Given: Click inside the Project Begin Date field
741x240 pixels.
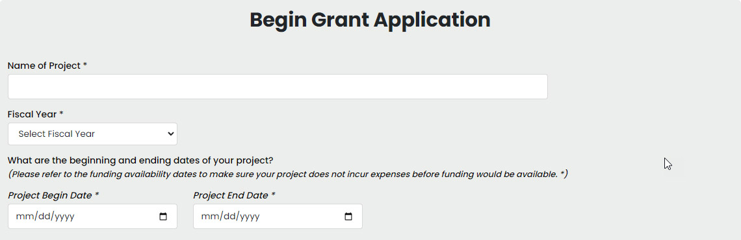Looking at the screenshot, I should pyautogui.click(x=92, y=217).
